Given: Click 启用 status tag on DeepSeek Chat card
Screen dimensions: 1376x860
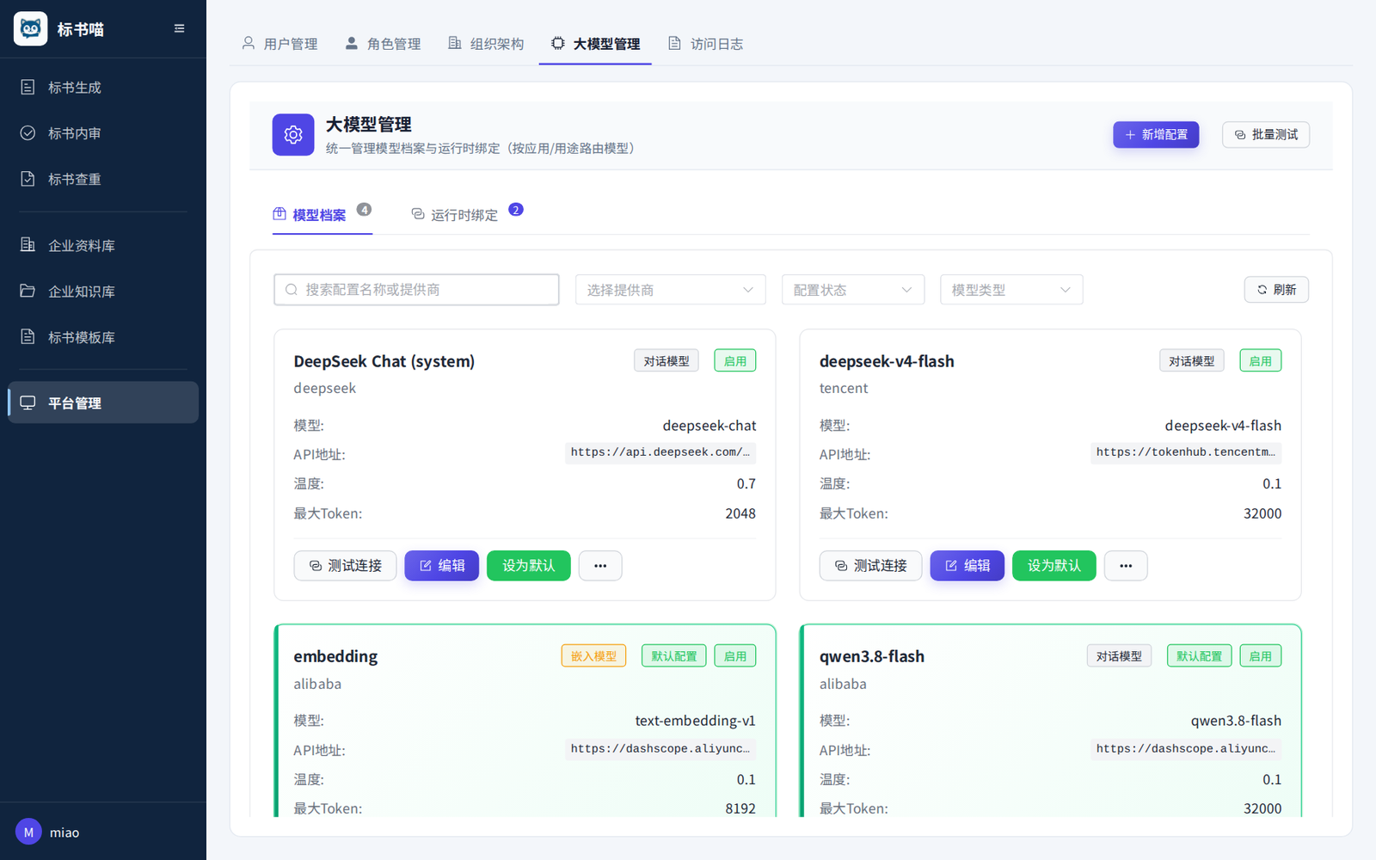Looking at the screenshot, I should click(735, 361).
